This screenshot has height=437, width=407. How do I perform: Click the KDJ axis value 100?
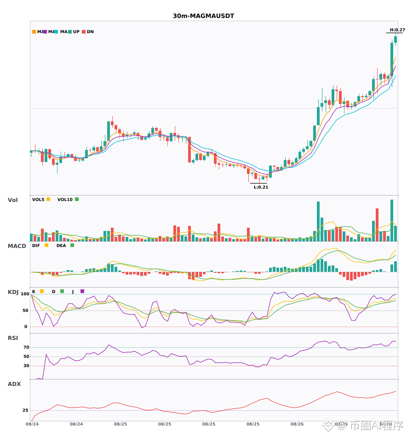(25, 294)
